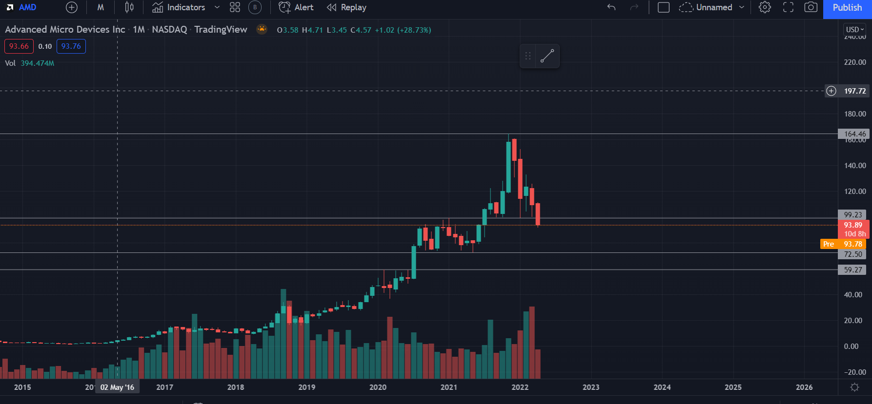
Task: Expand the Indicators favorites dropdown arrow
Action: [217, 7]
